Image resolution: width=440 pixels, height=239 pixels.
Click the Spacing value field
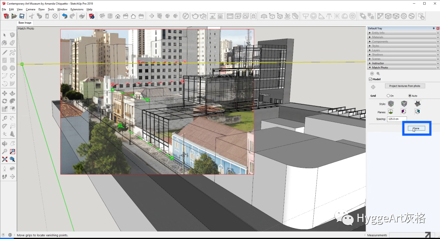[x=397, y=119]
